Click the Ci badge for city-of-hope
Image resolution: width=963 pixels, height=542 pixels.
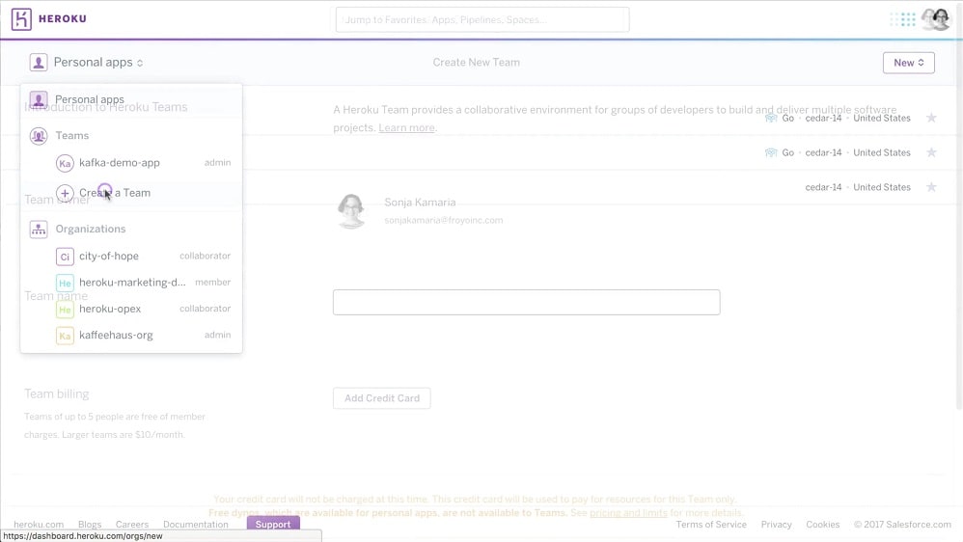(65, 257)
